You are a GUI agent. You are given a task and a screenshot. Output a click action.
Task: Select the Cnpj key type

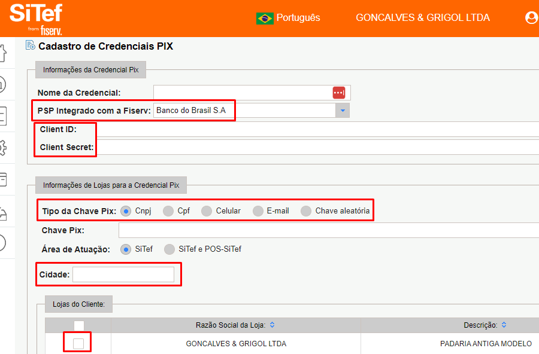(126, 211)
